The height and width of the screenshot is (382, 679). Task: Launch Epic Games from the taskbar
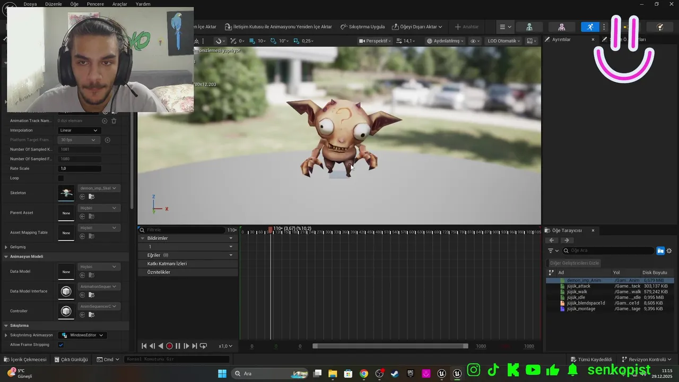point(411,374)
